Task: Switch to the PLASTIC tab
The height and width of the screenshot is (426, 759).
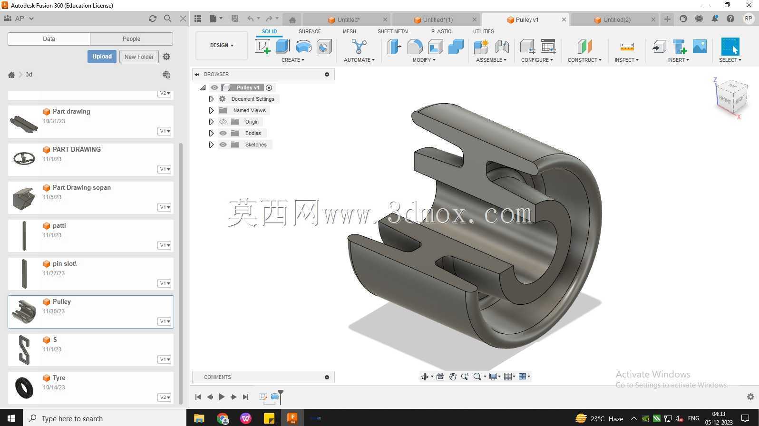Action: click(441, 31)
